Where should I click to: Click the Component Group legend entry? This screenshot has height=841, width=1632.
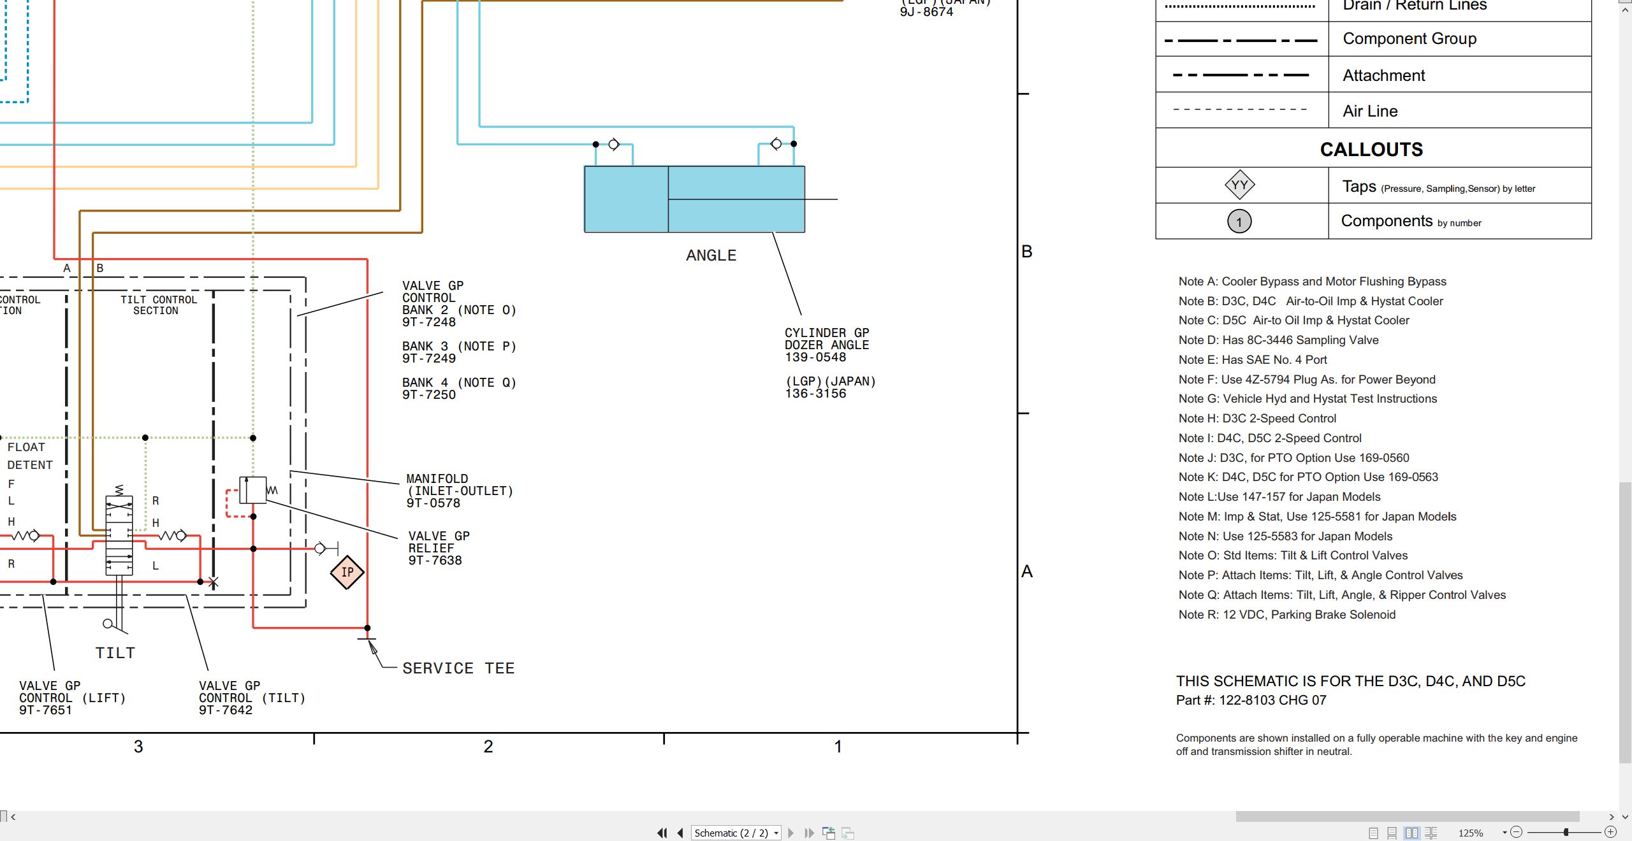[1410, 39]
